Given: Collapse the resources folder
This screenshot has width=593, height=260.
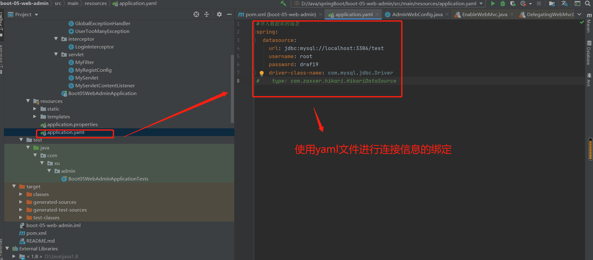Looking at the screenshot, I should pyautogui.click(x=28, y=101).
